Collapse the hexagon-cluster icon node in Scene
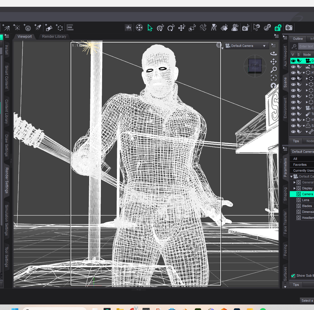 click(304, 126)
